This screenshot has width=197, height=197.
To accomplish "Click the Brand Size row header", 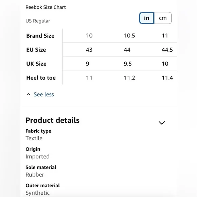I will coord(40,36).
